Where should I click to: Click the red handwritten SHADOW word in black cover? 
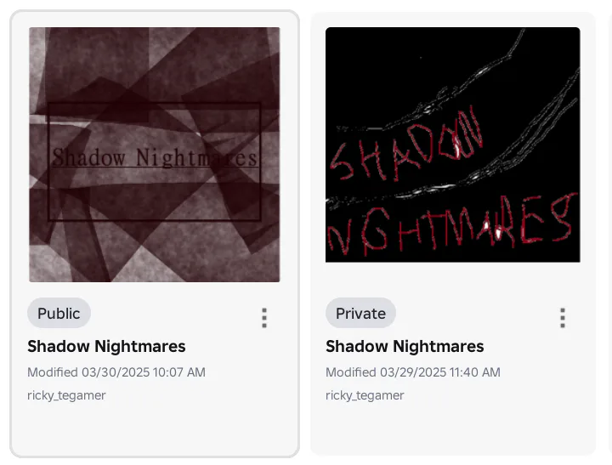(406, 145)
